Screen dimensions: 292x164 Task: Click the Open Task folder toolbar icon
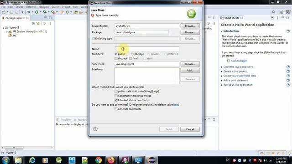[81, 12]
